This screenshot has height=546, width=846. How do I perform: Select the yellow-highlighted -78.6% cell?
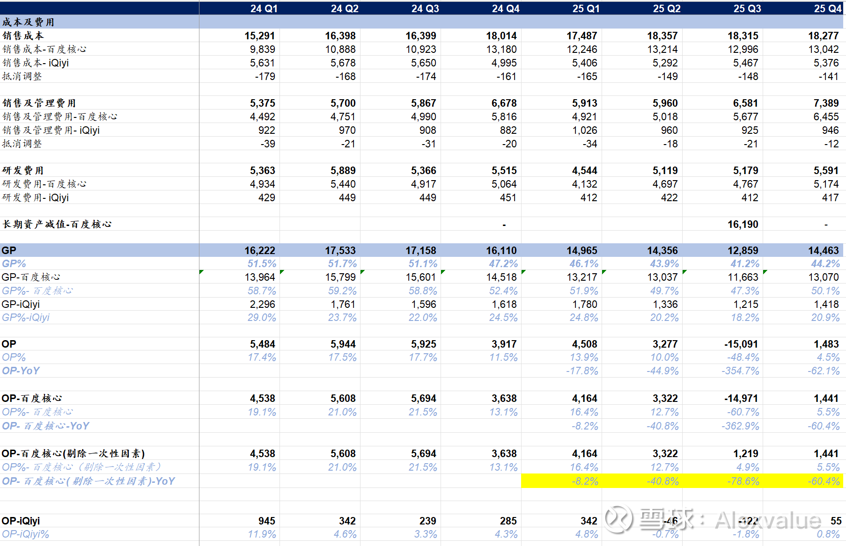pos(743,481)
